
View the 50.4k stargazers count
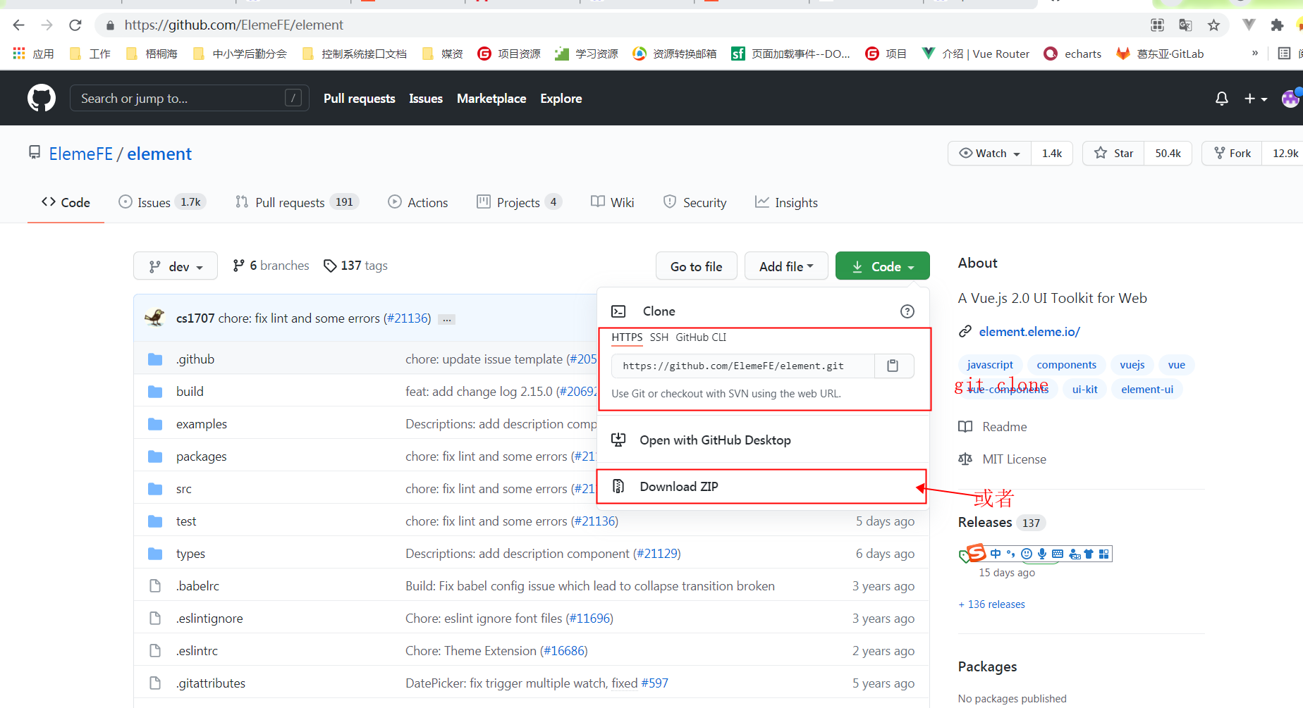coord(1168,153)
